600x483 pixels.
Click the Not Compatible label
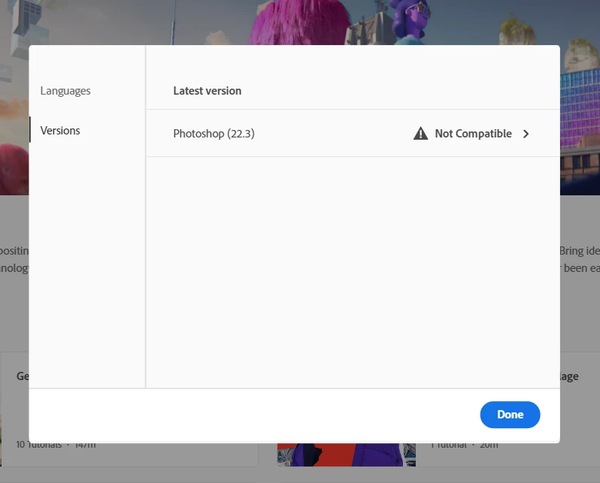473,134
